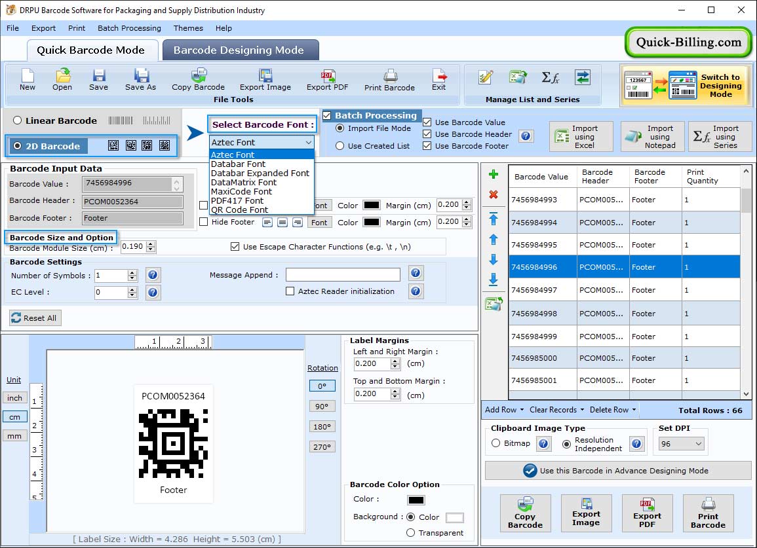The image size is (757, 548).
Task: Open help for EC Level
Action: click(x=153, y=292)
